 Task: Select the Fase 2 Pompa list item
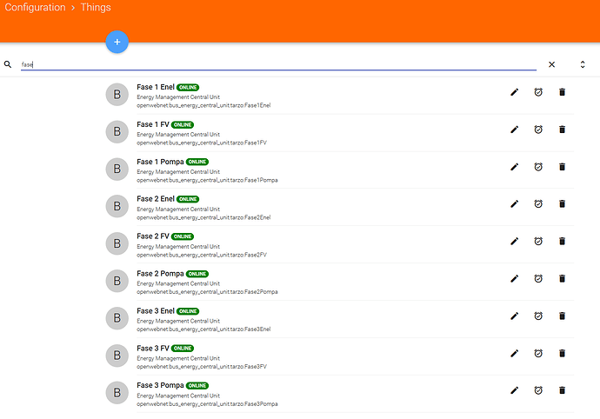[x=339, y=282]
